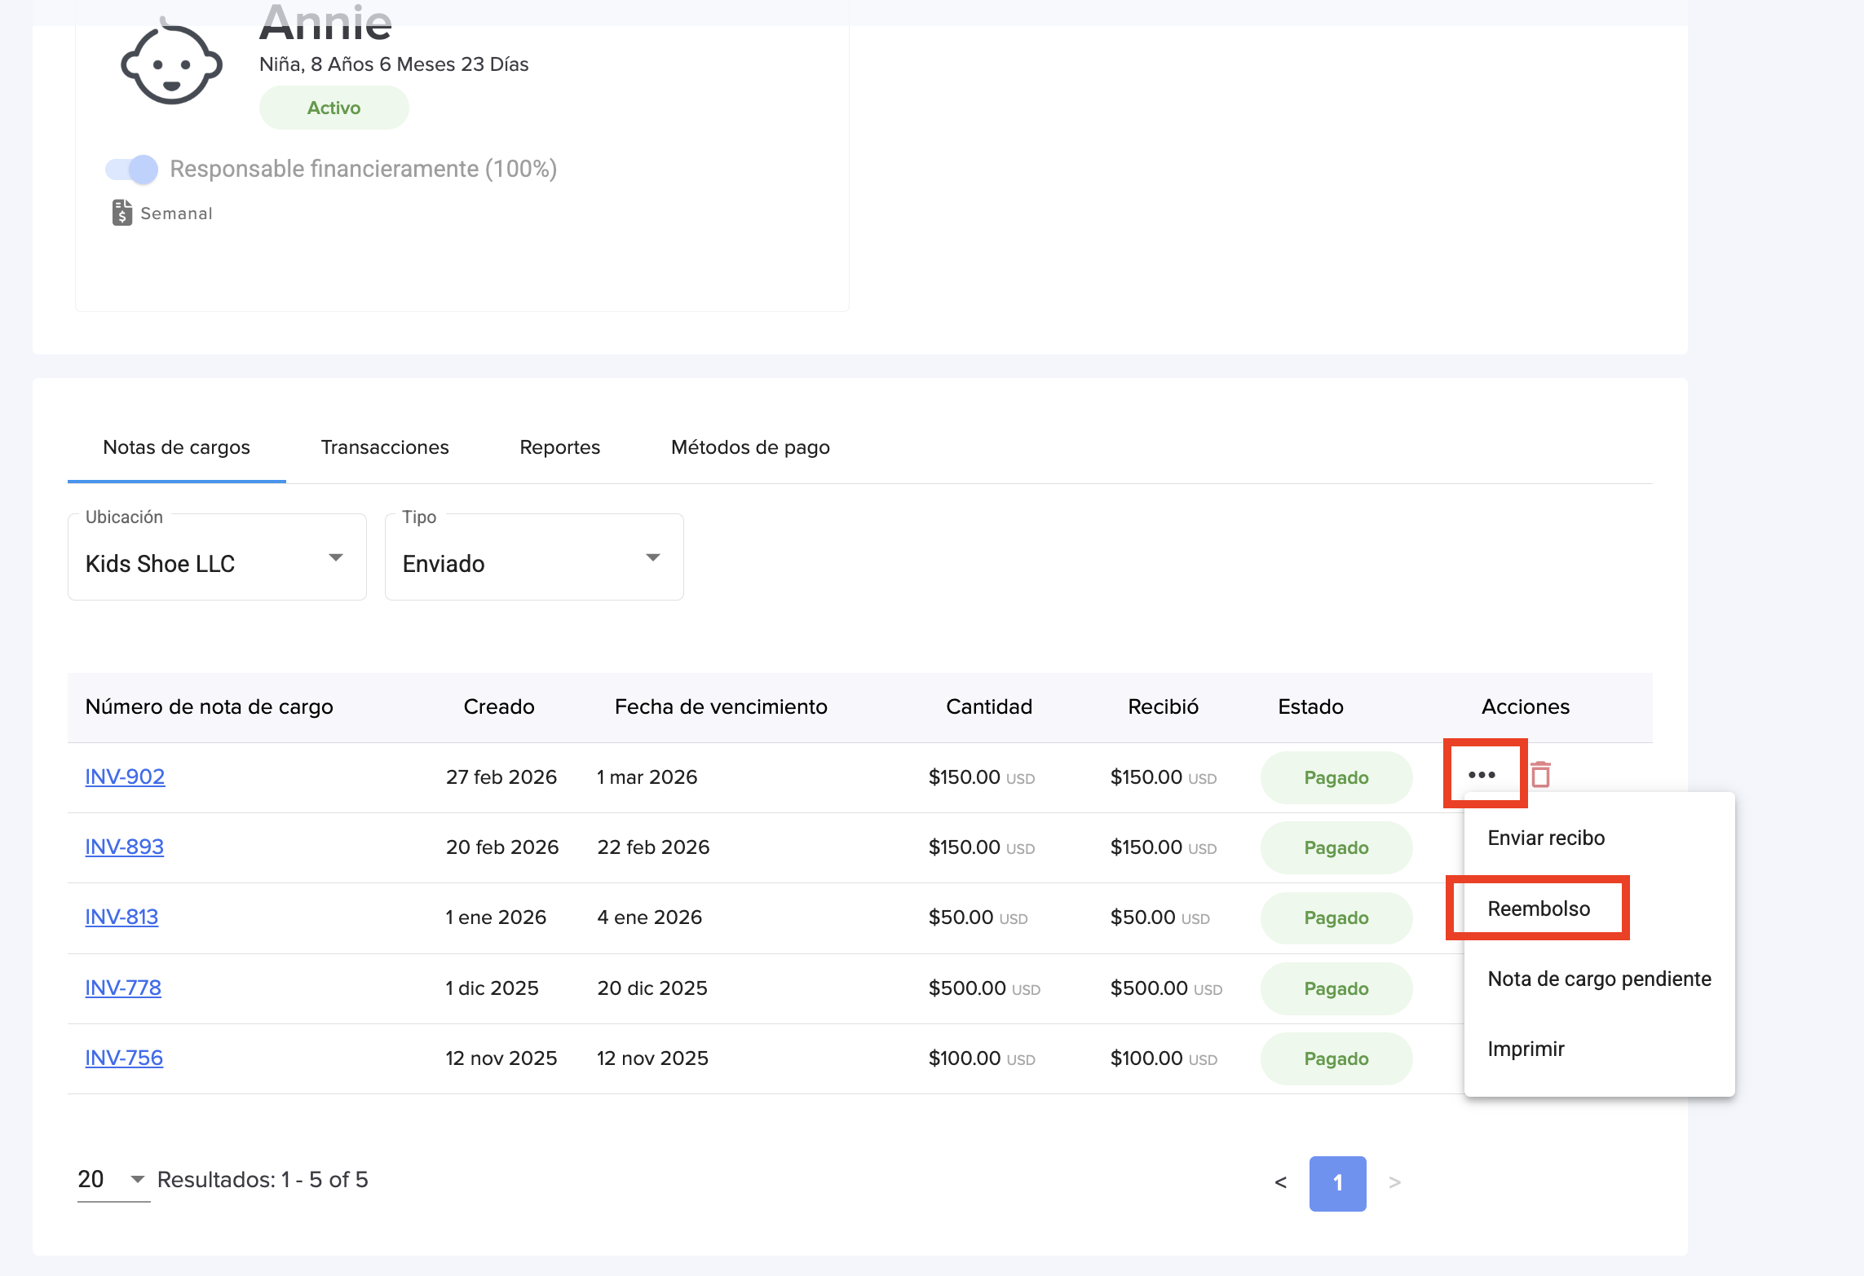Click the red trash delete icon
The height and width of the screenshot is (1276, 1864).
(x=1540, y=775)
